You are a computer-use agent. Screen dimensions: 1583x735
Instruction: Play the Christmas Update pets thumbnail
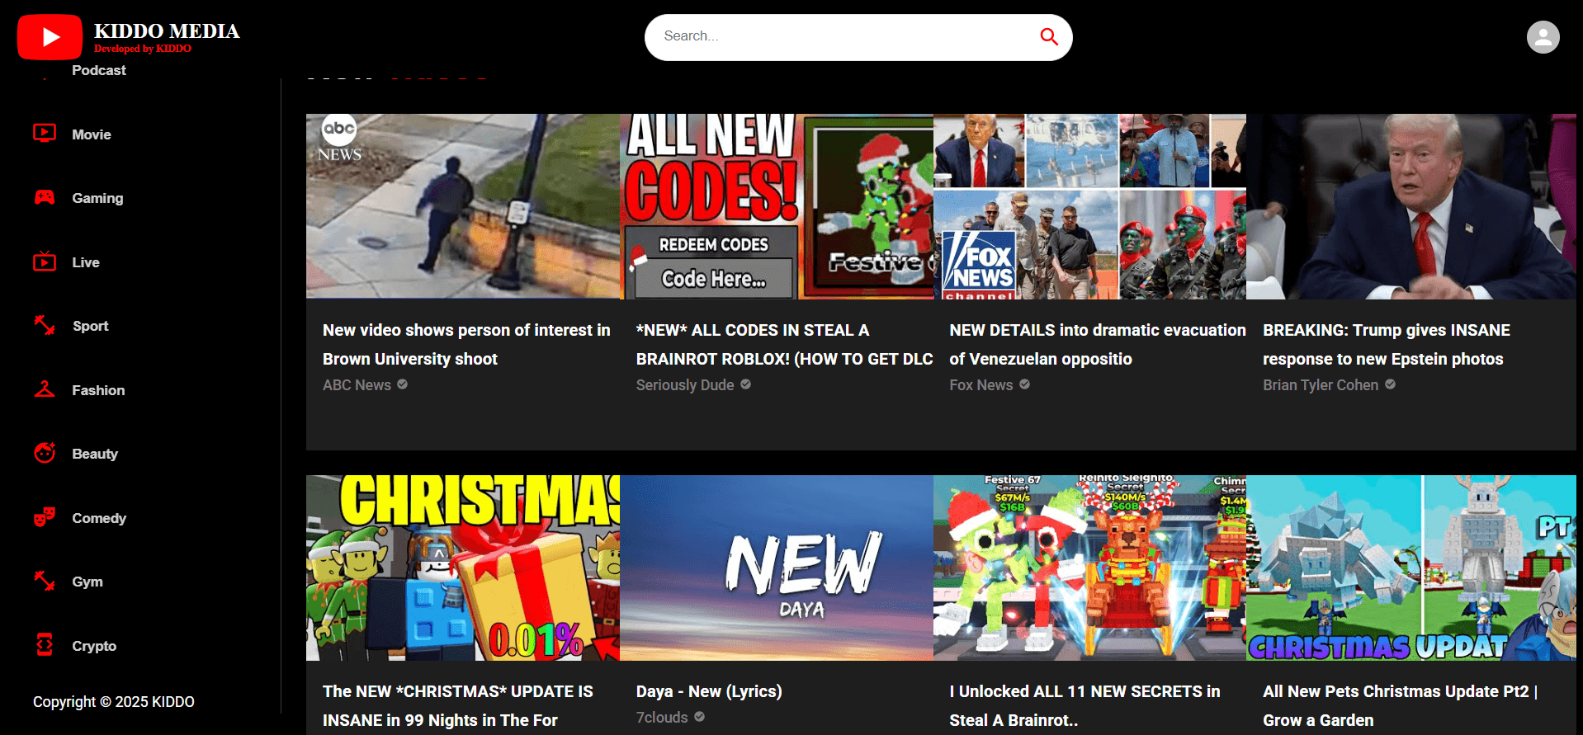(1411, 568)
